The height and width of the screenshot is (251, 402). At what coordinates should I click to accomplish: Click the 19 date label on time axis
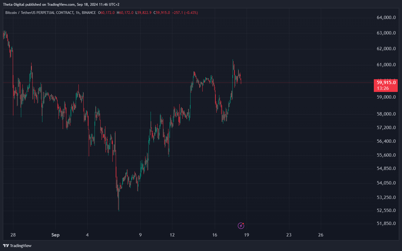pyautogui.click(x=246, y=235)
